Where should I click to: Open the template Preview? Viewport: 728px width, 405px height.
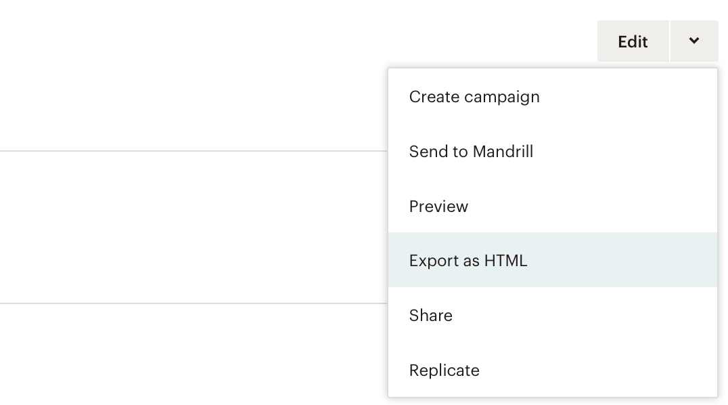pos(438,207)
